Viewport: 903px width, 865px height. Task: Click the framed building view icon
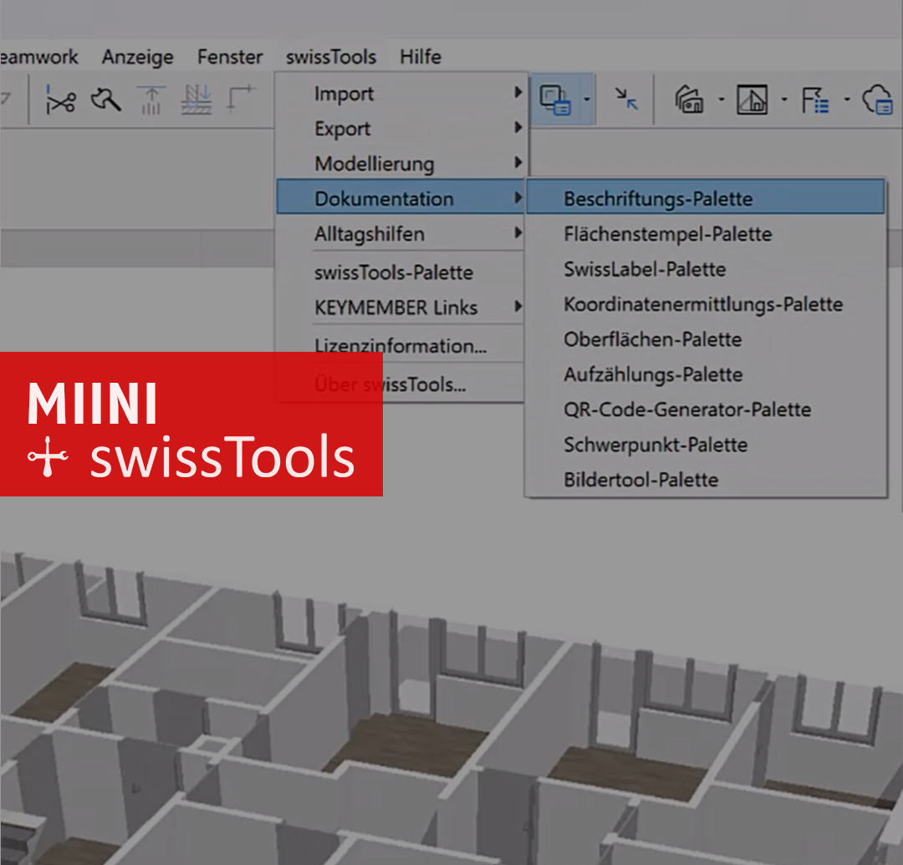(x=752, y=99)
